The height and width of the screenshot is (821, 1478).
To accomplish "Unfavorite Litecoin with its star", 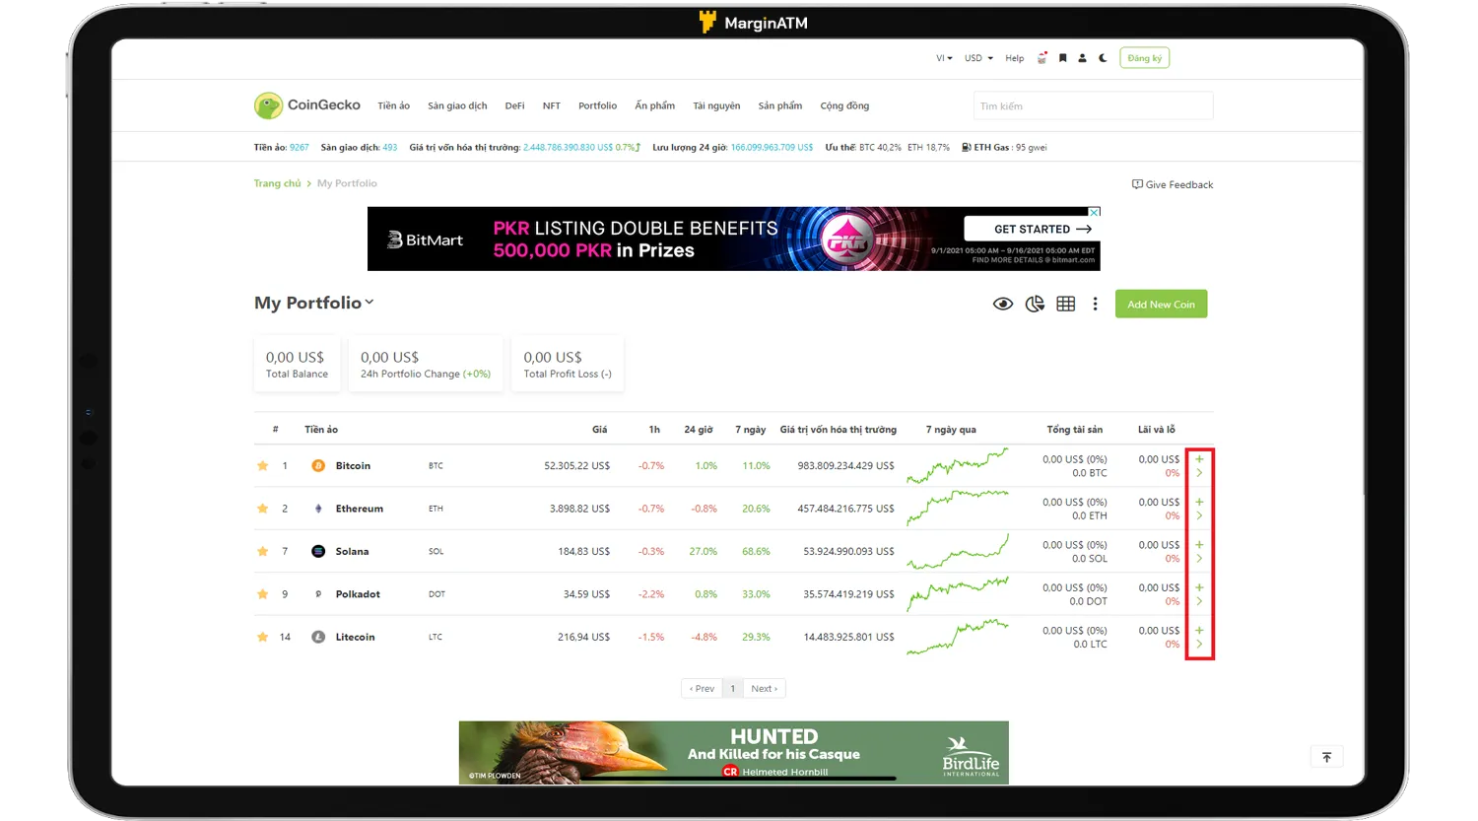I will click(x=263, y=638).
